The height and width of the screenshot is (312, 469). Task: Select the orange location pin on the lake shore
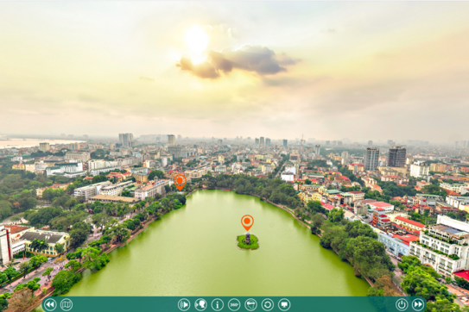tap(180, 182)
